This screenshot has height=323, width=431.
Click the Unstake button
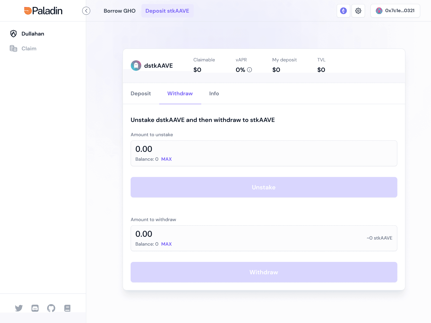(x=264, y=187)
